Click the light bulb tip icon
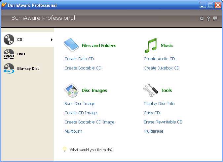This screenshot has width=223, height=162. tap(65, 149)
